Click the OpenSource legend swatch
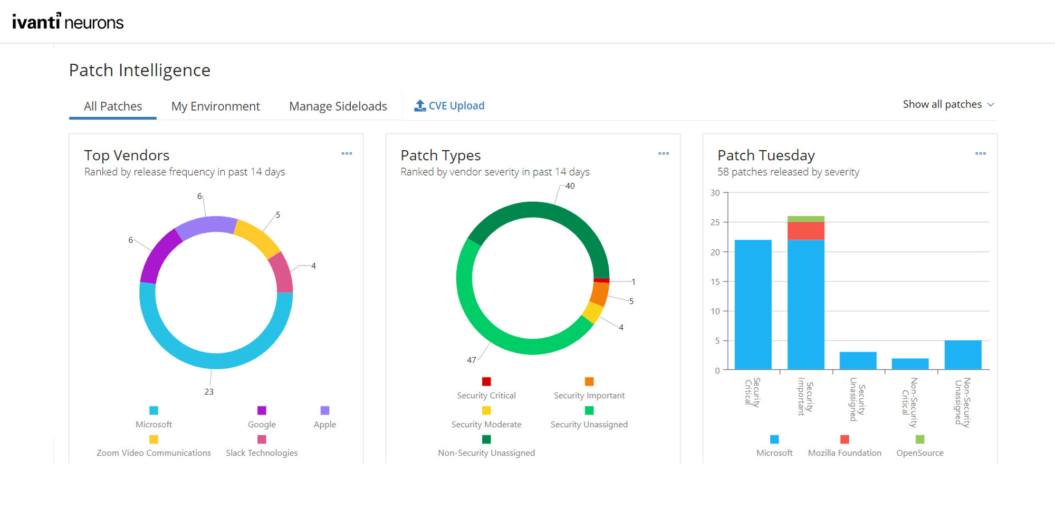The height and width of the screenshot is (511, 1055). pyautogui.click(x=920, y=439)
